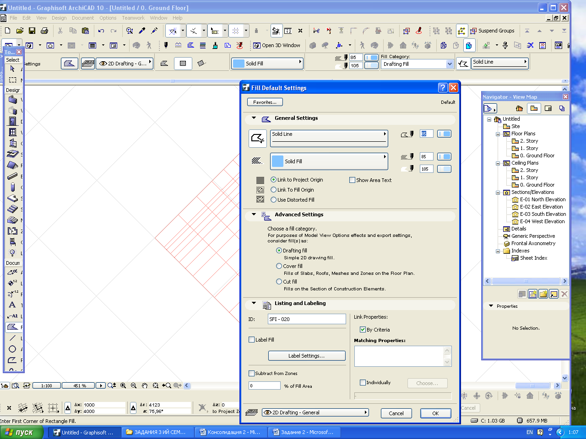Click the Open file folder icon
This screenshot has width=586, height=439.
[20, 31]
